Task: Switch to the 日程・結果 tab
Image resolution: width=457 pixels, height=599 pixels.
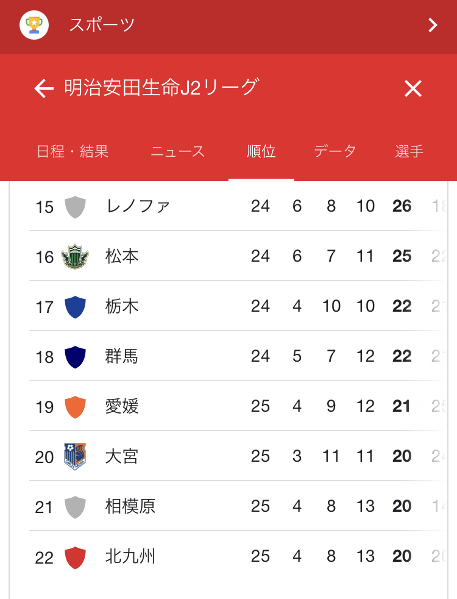Action: click(73, 152)
